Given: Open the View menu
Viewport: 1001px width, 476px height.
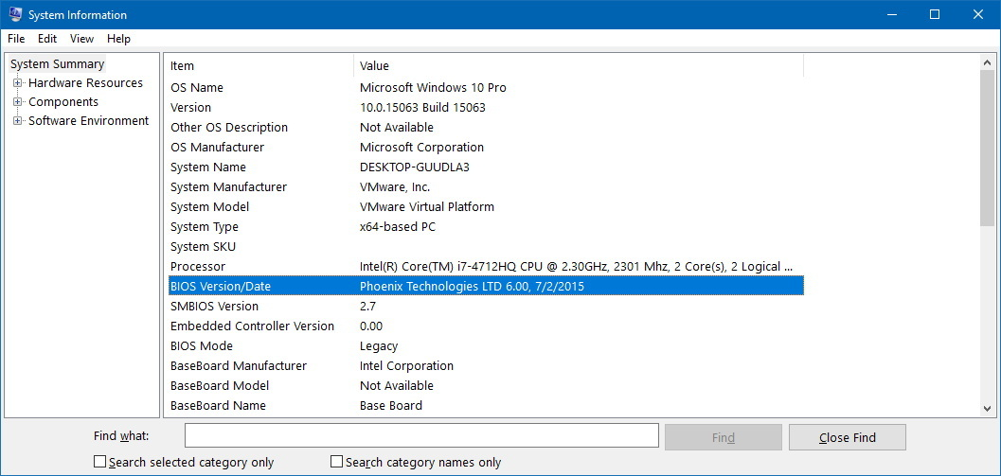Looking at the screenshot, I should click(81, 38).
